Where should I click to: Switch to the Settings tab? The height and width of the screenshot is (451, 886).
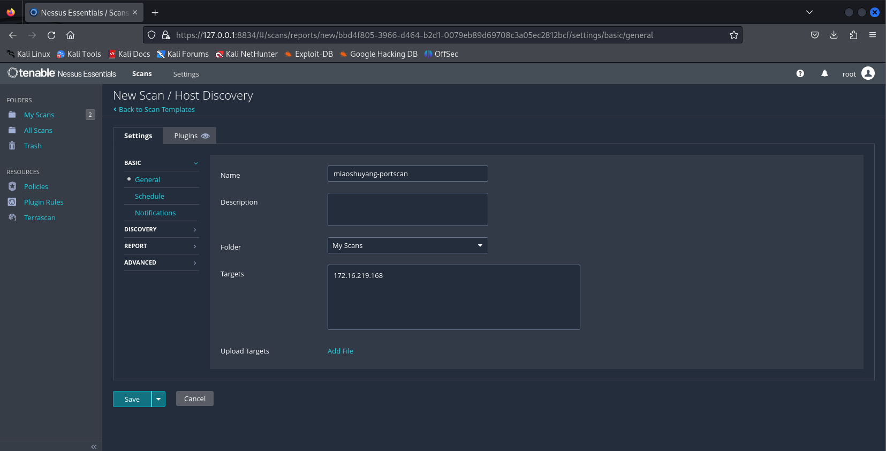[138, 136]
